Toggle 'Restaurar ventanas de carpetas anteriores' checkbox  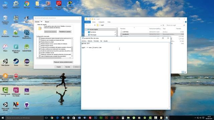click(x=40, y=54)
